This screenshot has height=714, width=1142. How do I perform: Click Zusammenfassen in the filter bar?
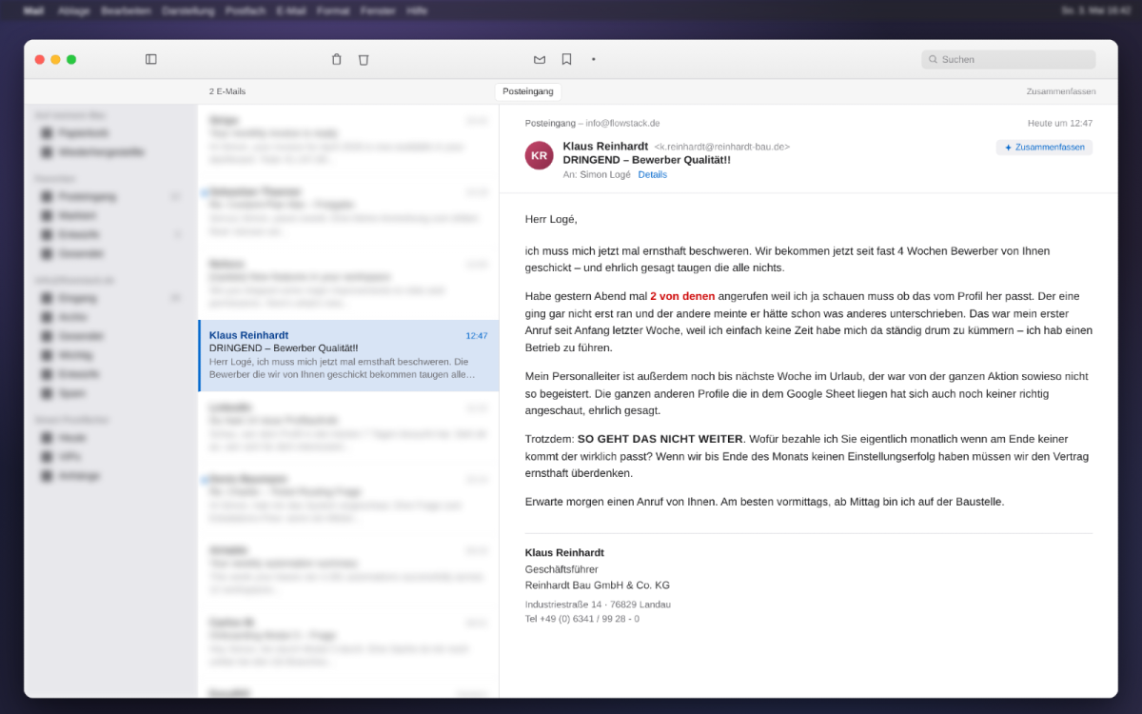(x=1060, y=91)
